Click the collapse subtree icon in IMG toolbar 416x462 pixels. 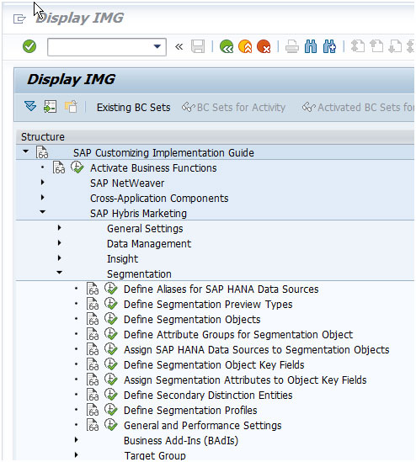click(x=51, y=106)
